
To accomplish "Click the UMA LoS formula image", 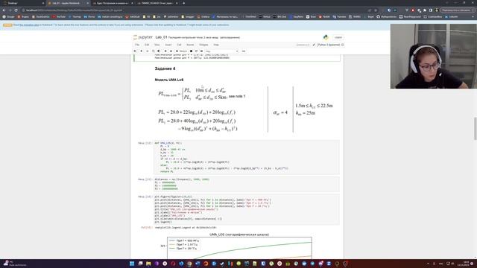I will coord(246,109).
